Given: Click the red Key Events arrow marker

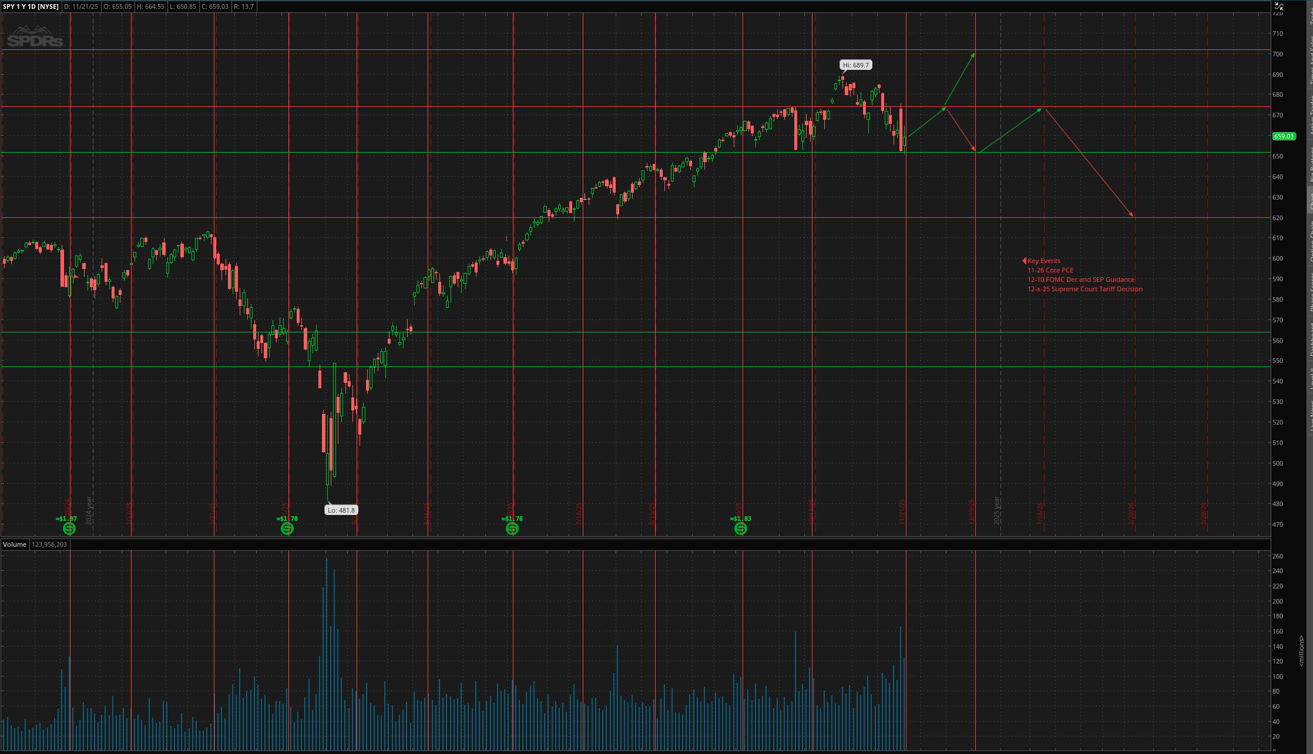Looking at the screenshot, I should point(1024,261).
